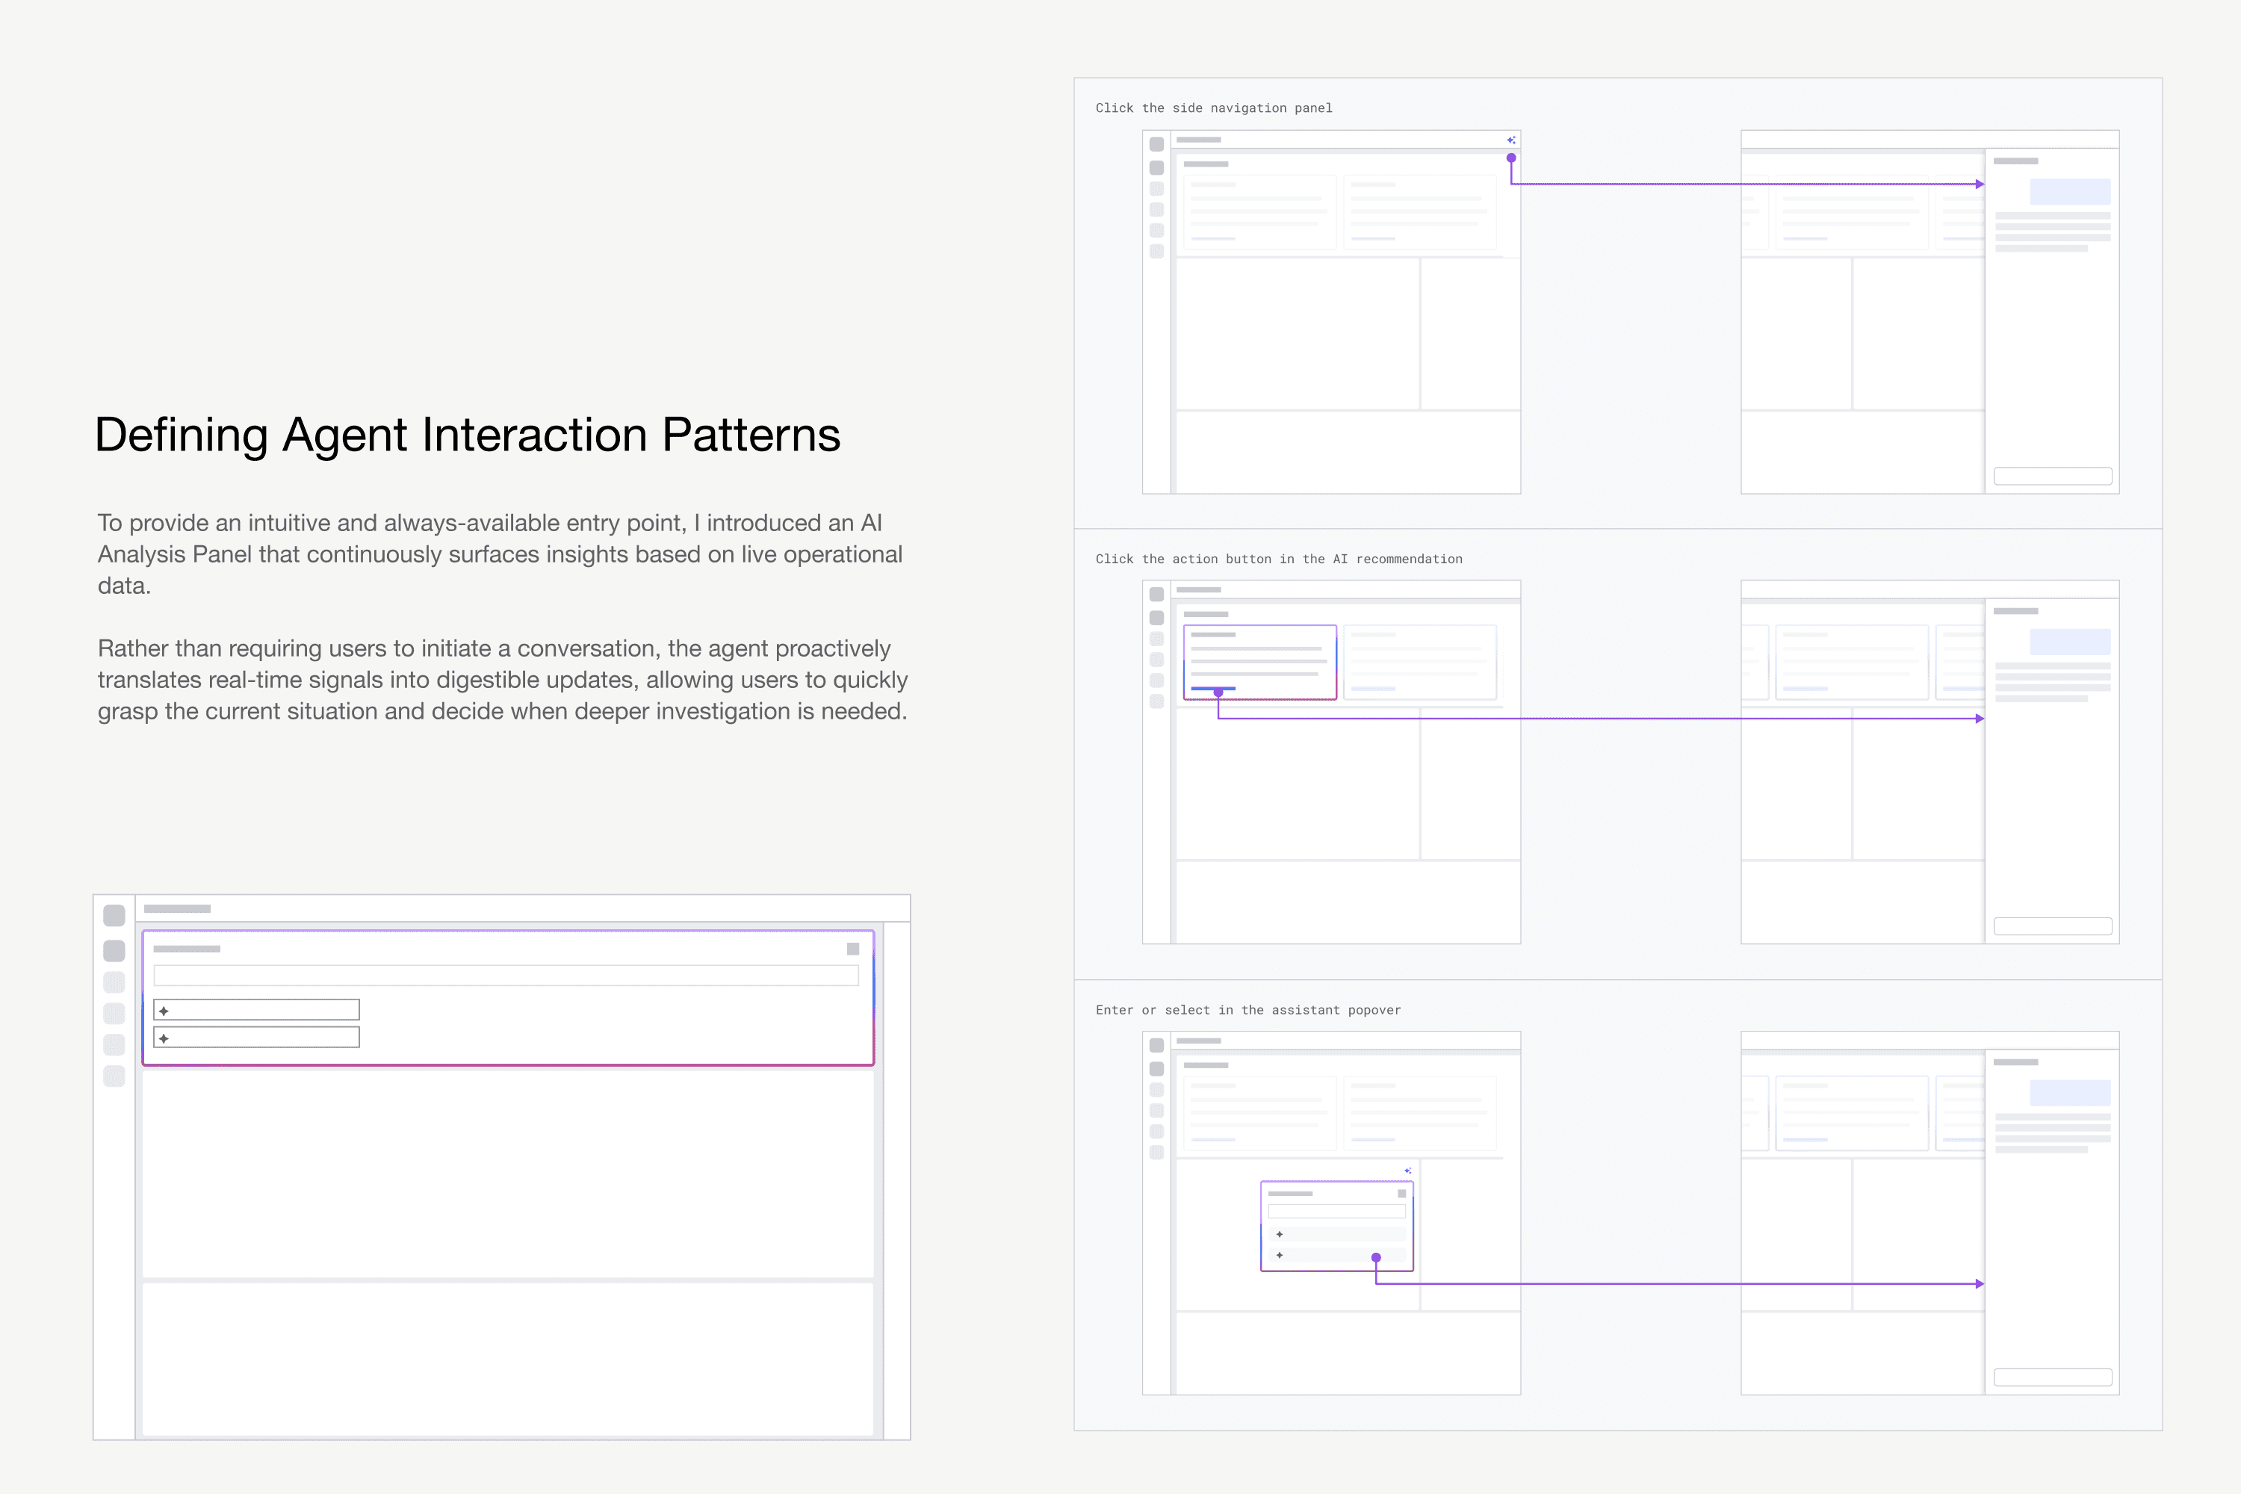Viewport: 2241px width, 1494px height.
Task: Click the first sparkle suggestion icon in the large popover
Action: pos(164,1011)
